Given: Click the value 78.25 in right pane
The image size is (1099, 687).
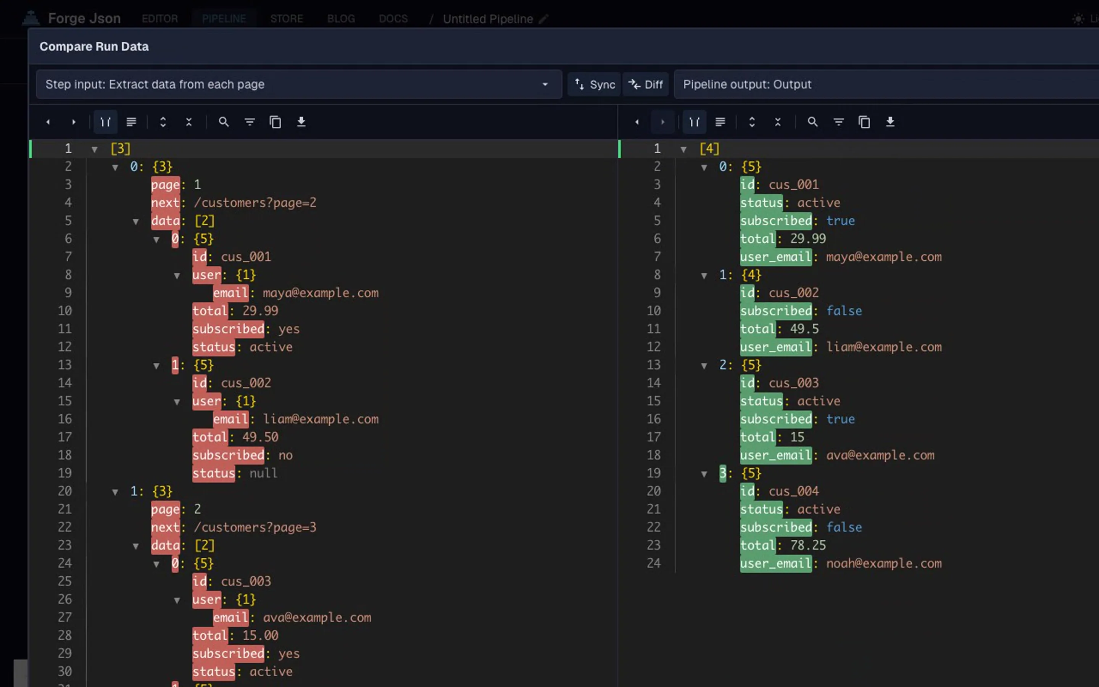Looking at the screenshot, I should point(808,545).
